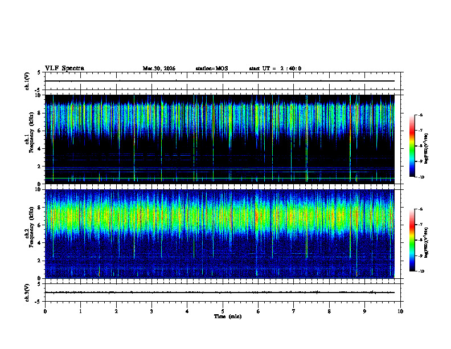The height and width of the screenshot is (349, 451).
Task: Click time axis tick label '6'
Action: 259,311
